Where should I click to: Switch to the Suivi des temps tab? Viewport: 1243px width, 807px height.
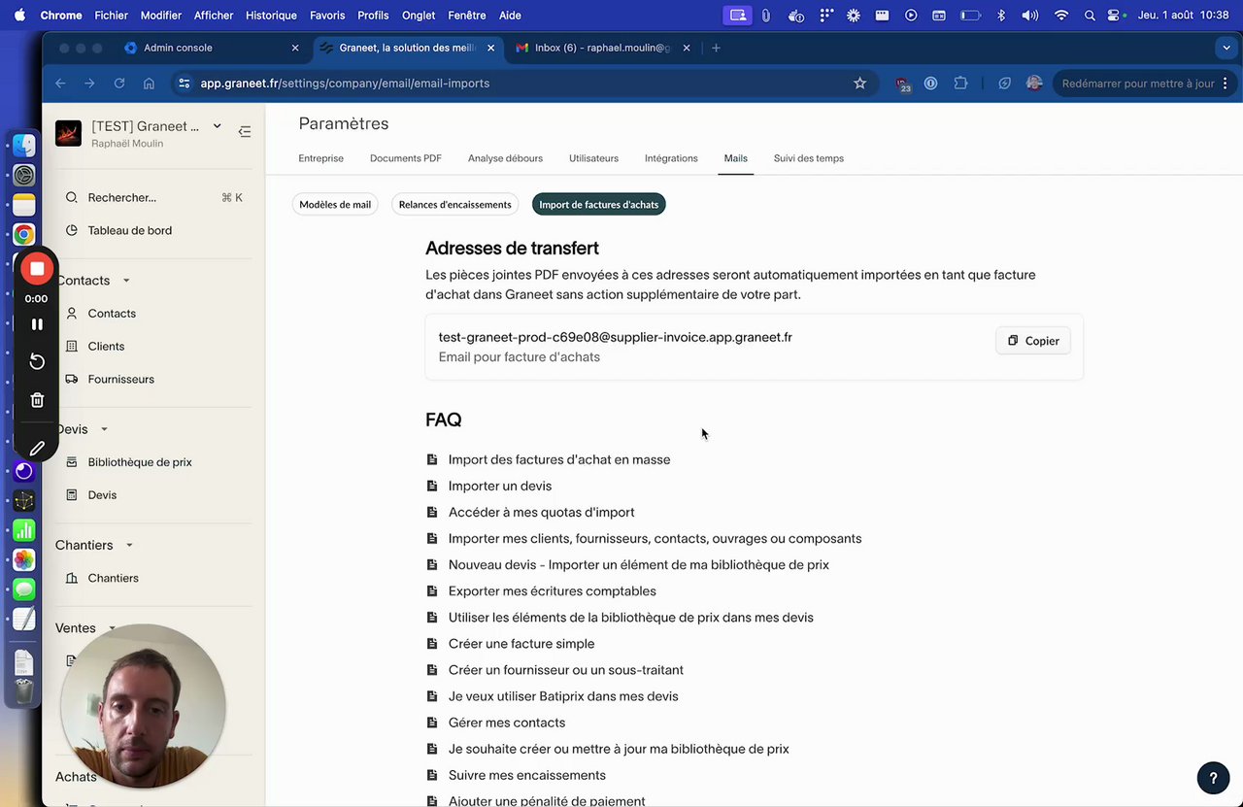(x=808, y=158)
